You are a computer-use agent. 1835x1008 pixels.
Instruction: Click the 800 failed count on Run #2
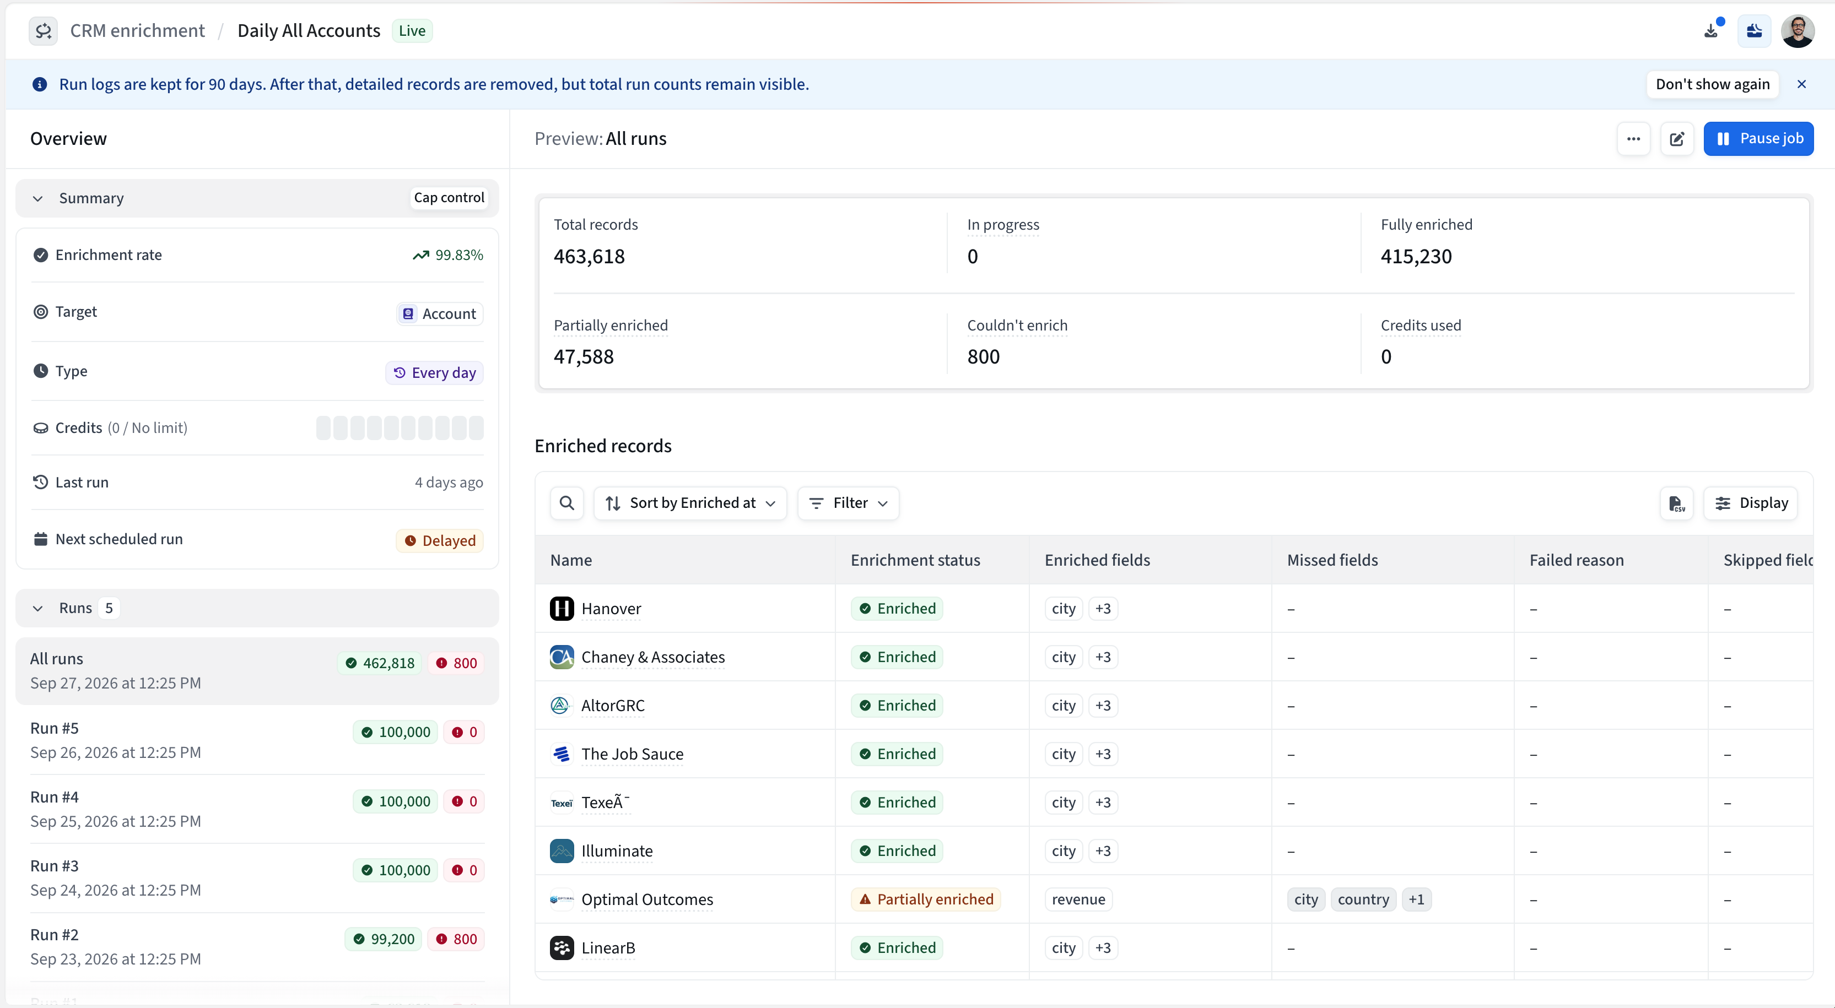(457, 939)
